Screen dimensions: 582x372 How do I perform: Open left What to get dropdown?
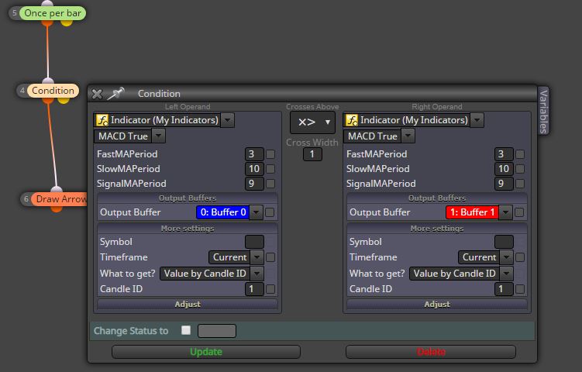click(x=257, y=274)
